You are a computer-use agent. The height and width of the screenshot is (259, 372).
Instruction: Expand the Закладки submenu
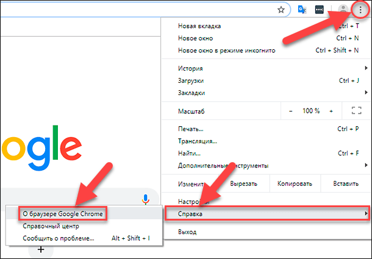point(266,93)
